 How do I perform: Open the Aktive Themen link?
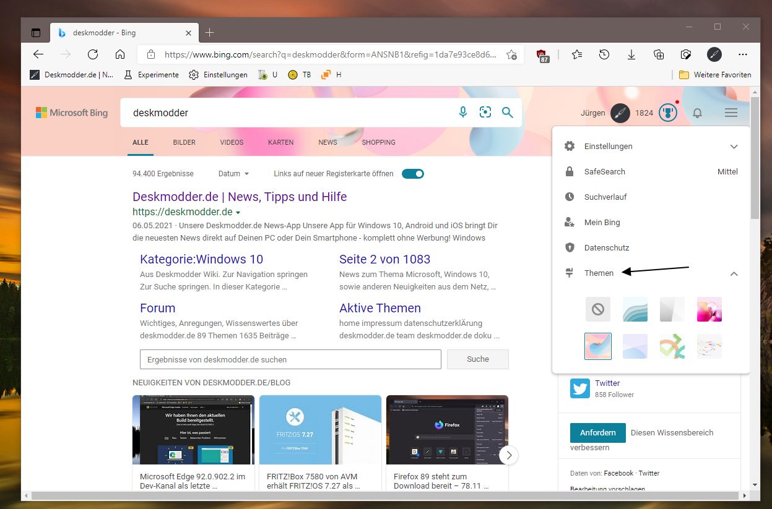(379, 308)
